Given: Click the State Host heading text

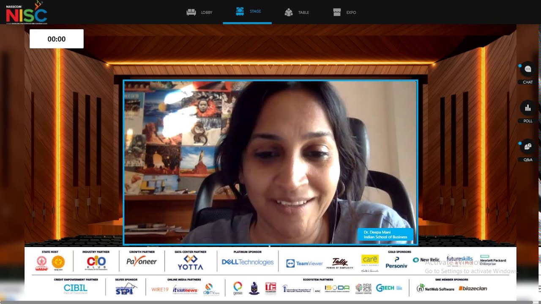Looking at the screenshot, I should coord(50,252).
